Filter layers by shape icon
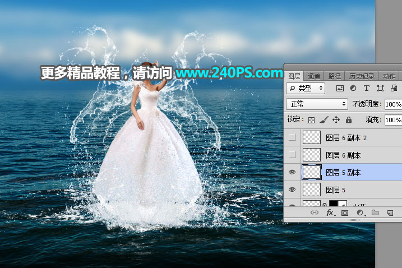Image resolution: width=402 pixels, height=268 pixels. [380, 89]
